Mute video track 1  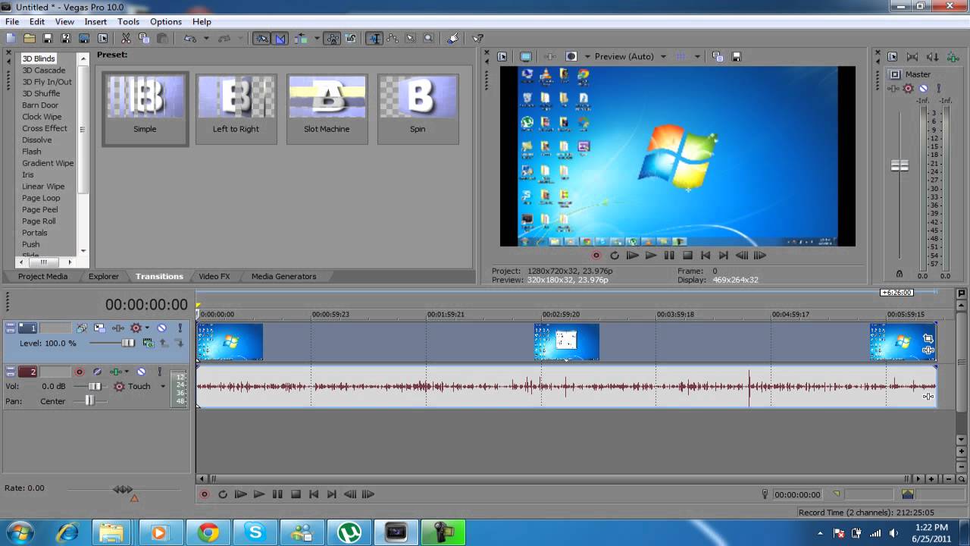[x=161, y=328]
